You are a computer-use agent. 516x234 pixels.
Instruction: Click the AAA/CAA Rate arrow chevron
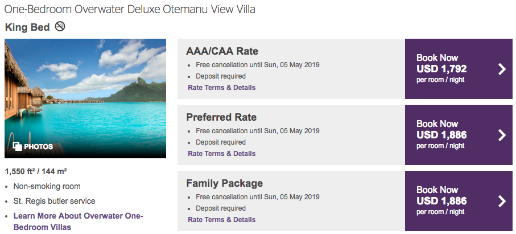[501, 69]
